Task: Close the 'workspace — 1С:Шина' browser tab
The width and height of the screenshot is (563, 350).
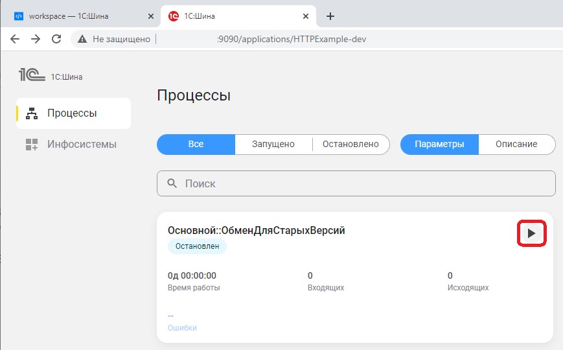Action: [x=151, y=16]
